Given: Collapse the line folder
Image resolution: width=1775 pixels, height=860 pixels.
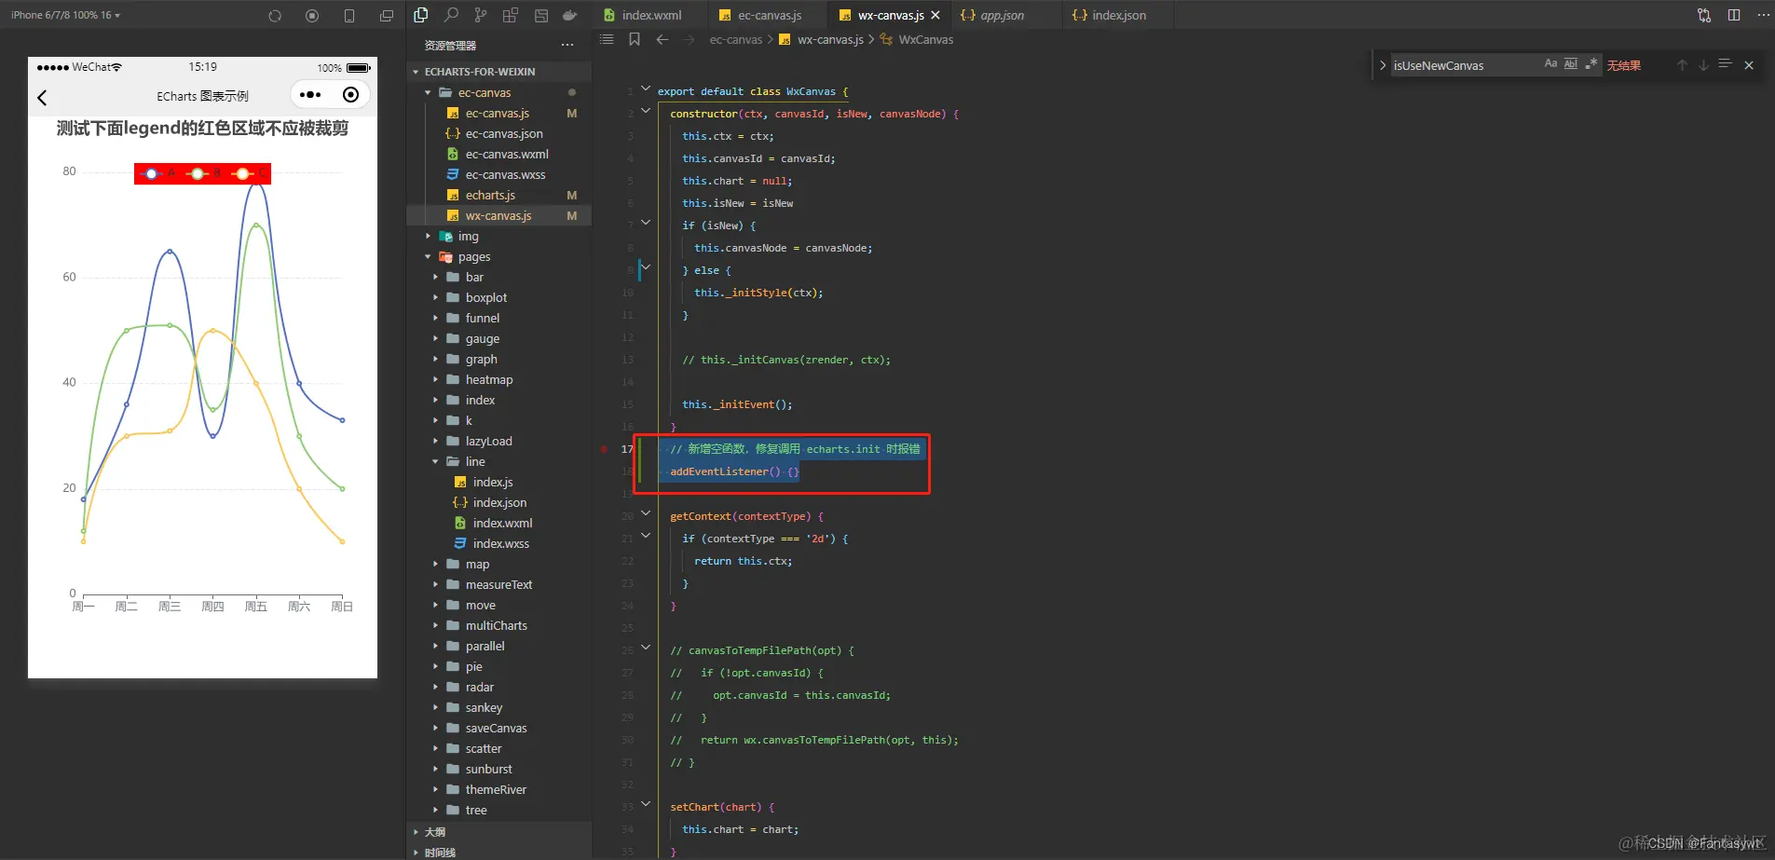Looking at the screenshot, I should point(498,461).
